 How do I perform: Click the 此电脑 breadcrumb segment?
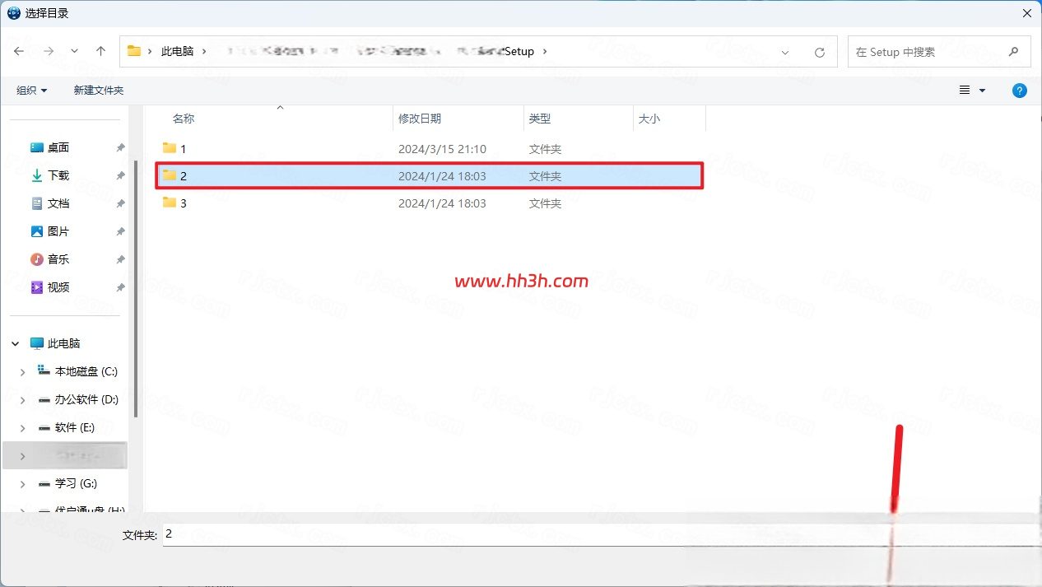click(177, 51)
